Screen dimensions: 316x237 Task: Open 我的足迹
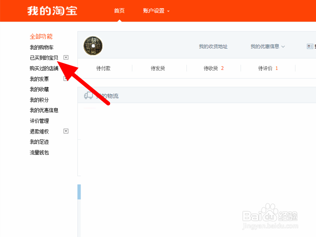pyautogui.click(x=39, y=142)
